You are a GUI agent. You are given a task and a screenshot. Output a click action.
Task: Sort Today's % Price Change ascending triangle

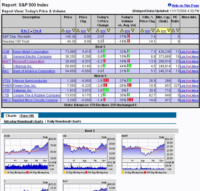[98, 31]
